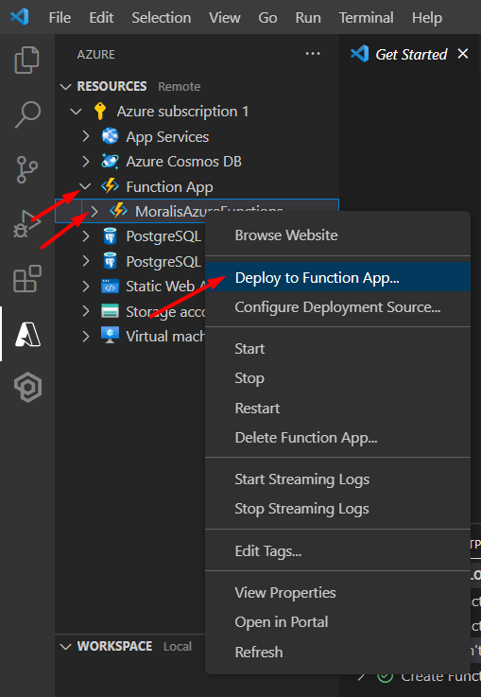Expand the Azure Cosmos DB node
Viewport: 481px width, 697px height.
(x=86, y=162)
